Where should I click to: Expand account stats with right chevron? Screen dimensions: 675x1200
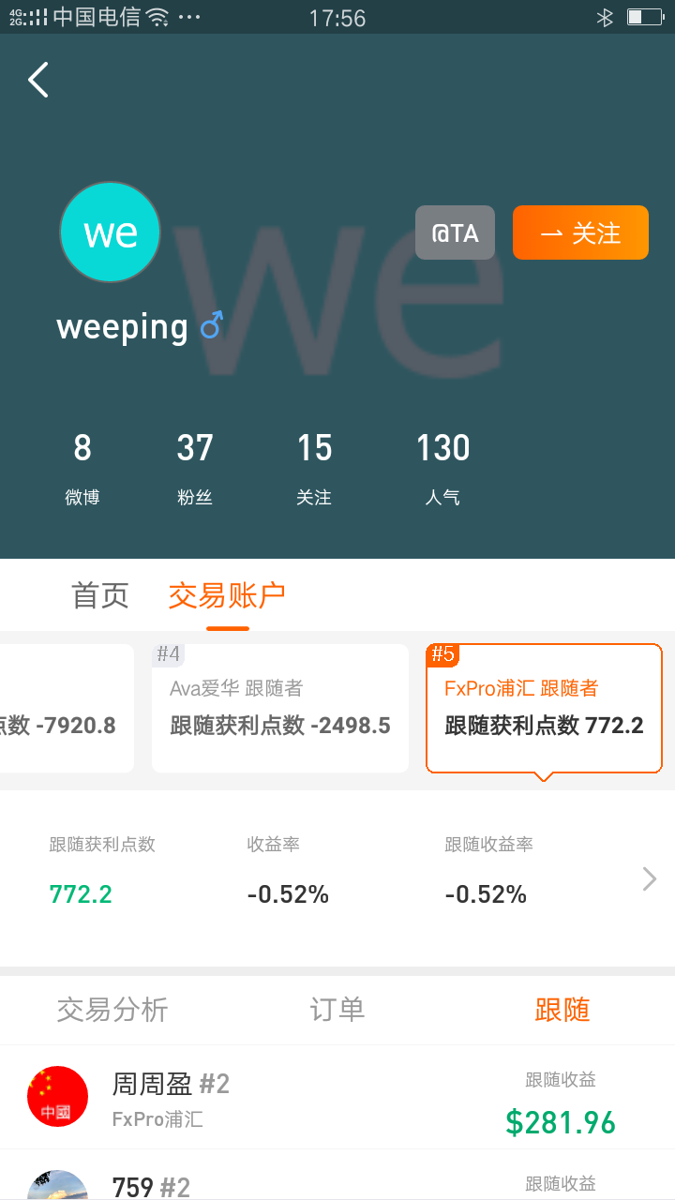click(650, 878)
